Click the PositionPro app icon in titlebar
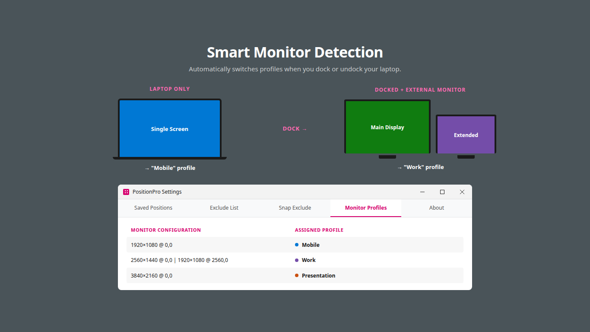This screenshot has width=590, height=332. (x=126, y=192)
